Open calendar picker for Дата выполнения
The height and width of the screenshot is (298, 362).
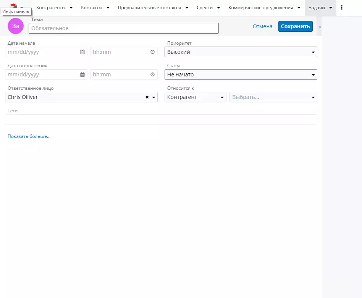(x=82, y=74)
